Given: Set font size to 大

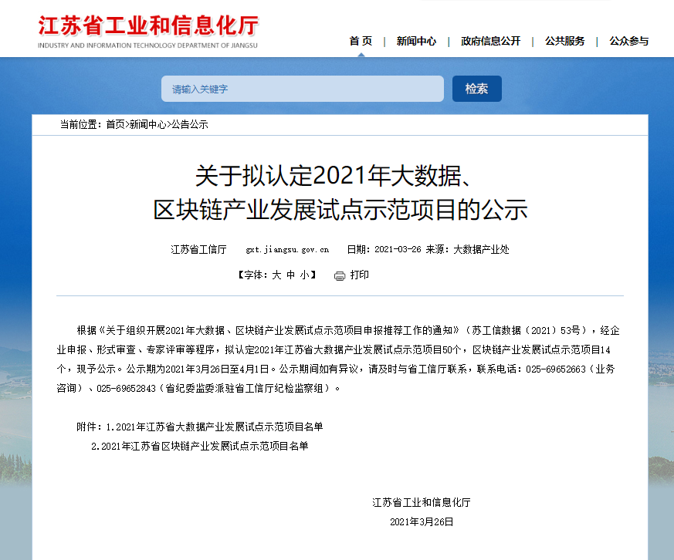Looking at the screenshot, I should (x=276, y=275).
